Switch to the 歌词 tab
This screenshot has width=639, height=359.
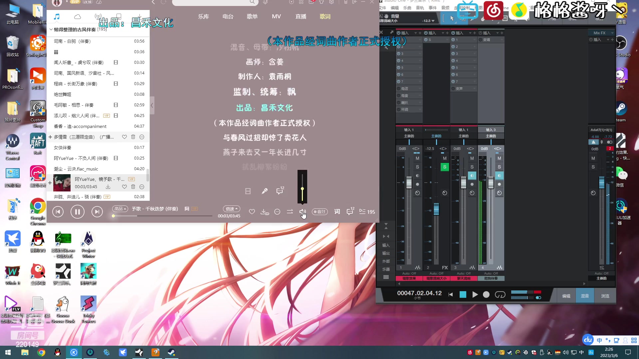tap(325, 16)
